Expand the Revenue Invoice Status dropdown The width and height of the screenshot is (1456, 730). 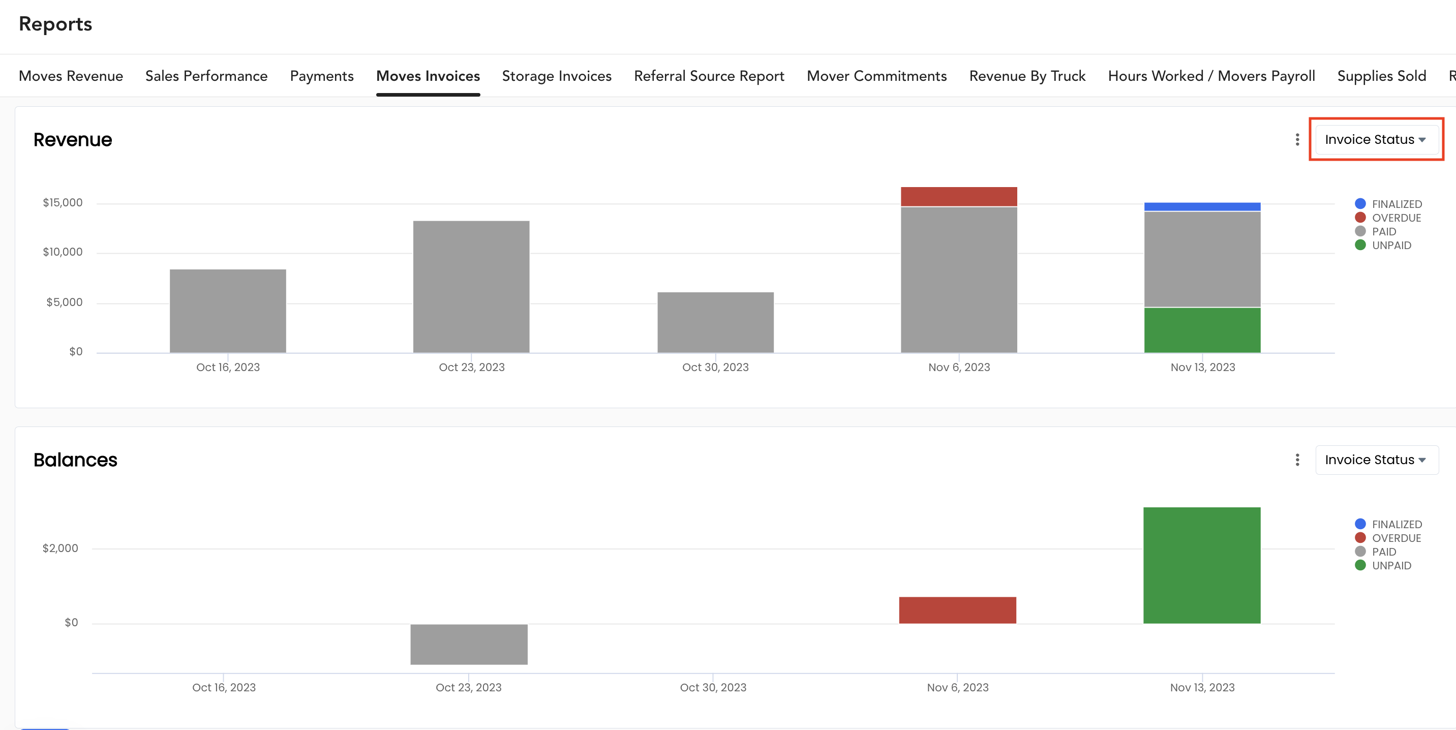(x=1376, y=140)
